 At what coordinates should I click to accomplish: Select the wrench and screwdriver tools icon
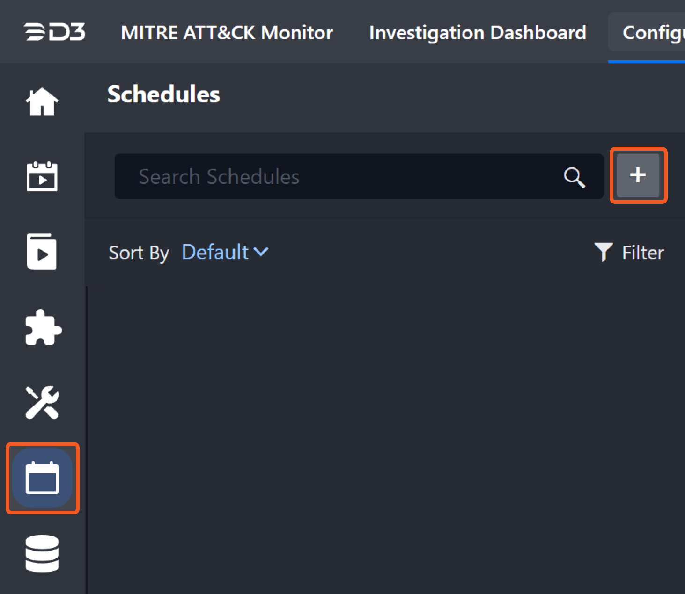click(x=42, y=402)
